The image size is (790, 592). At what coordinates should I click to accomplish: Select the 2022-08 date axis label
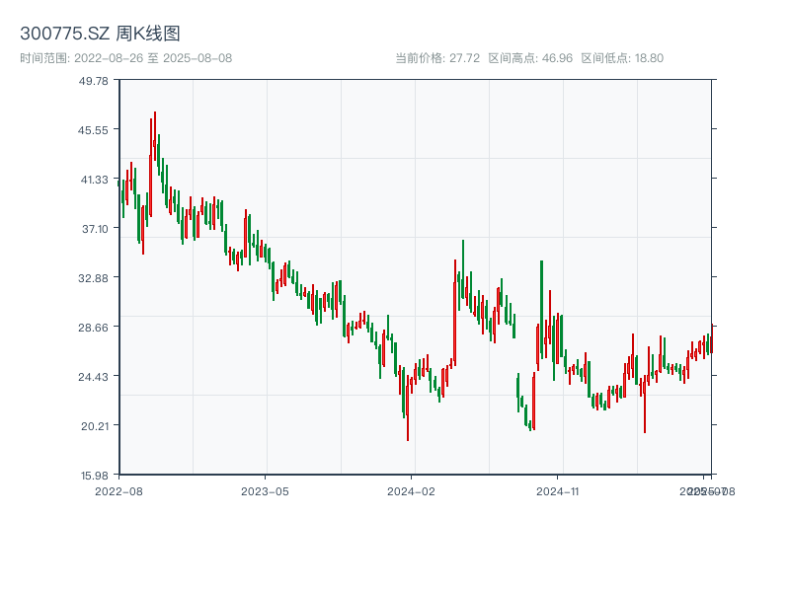tap(118, 490)
